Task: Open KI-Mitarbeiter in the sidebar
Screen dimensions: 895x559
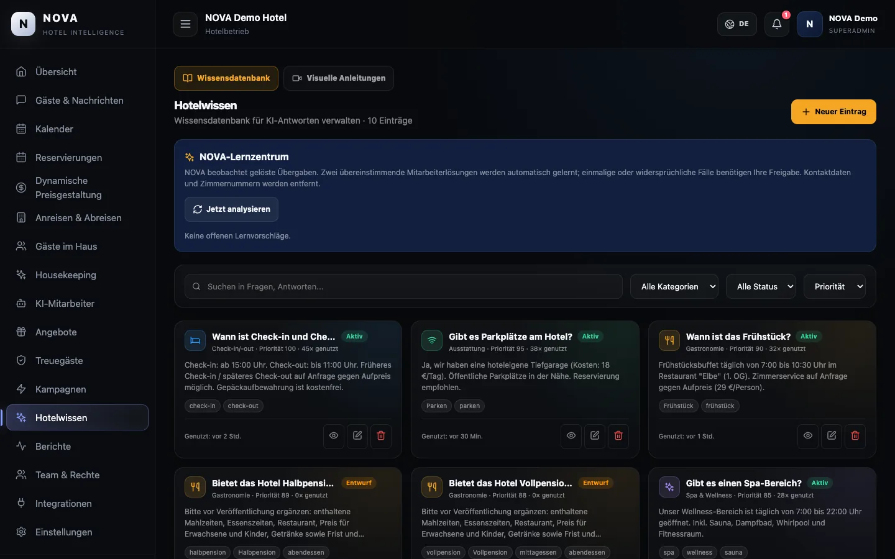Action: coord(77,303)
